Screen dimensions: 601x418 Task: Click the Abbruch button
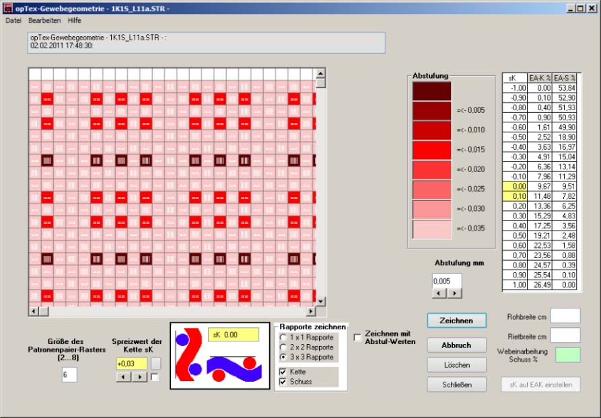point(456,345)
